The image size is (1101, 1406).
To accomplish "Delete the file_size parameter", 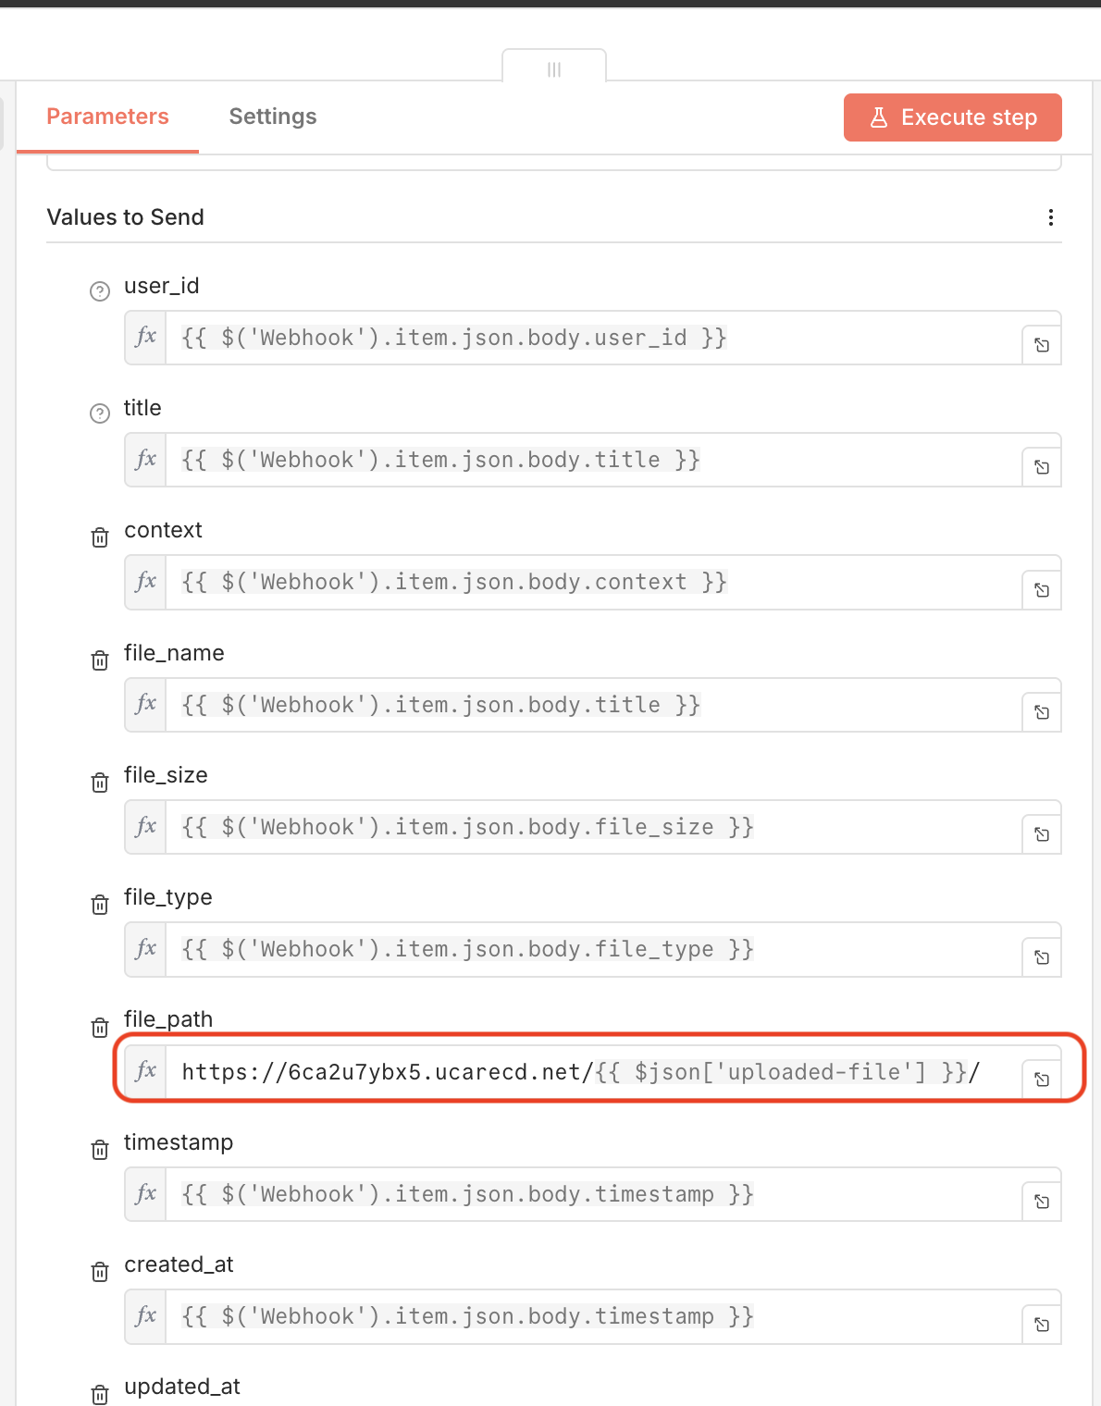I will click(99, 783).
